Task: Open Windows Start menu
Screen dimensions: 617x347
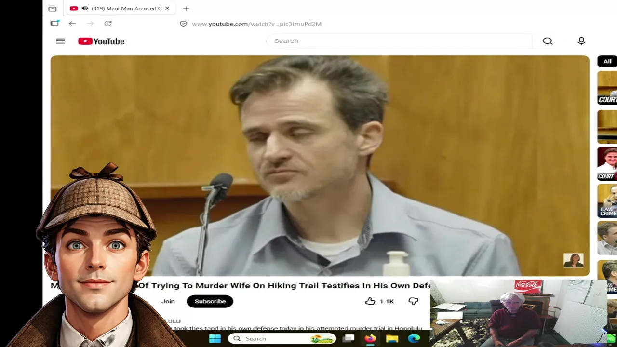Action: [215, 339]
